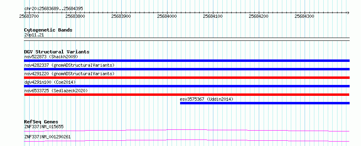The height and width of the screenshot is (146, 361).
Task: Click the 25683700 ruler position
Action: (x=29, y=16)
